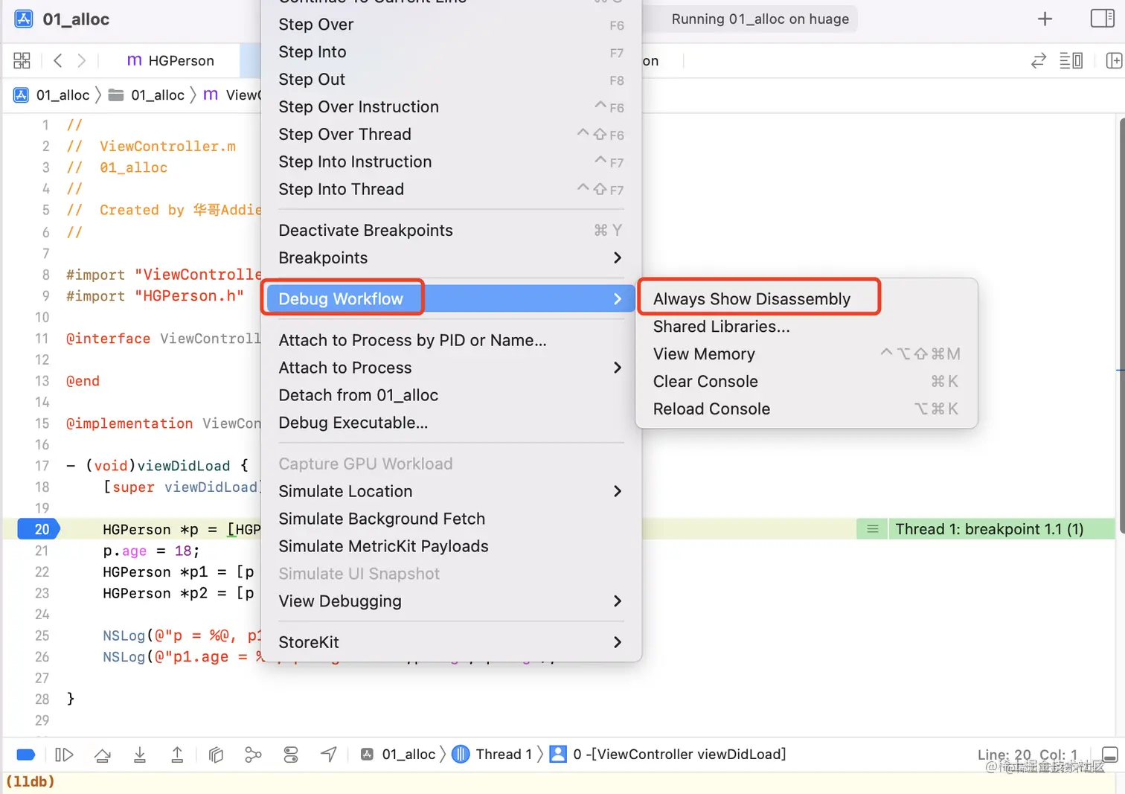Open Shared Libraries…
Image resolution: width=1125 pixels, height=794 pixels.
(807, 327)
